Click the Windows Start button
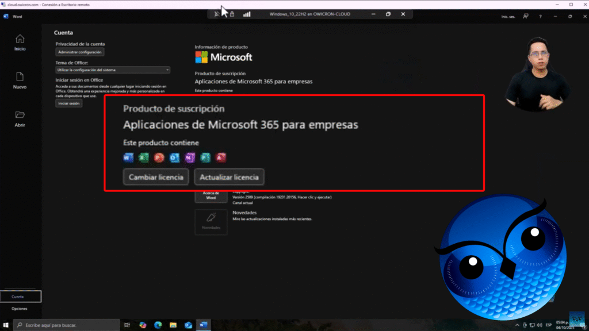The height and width of the screenshot is (331, 589). coord(6,325)
